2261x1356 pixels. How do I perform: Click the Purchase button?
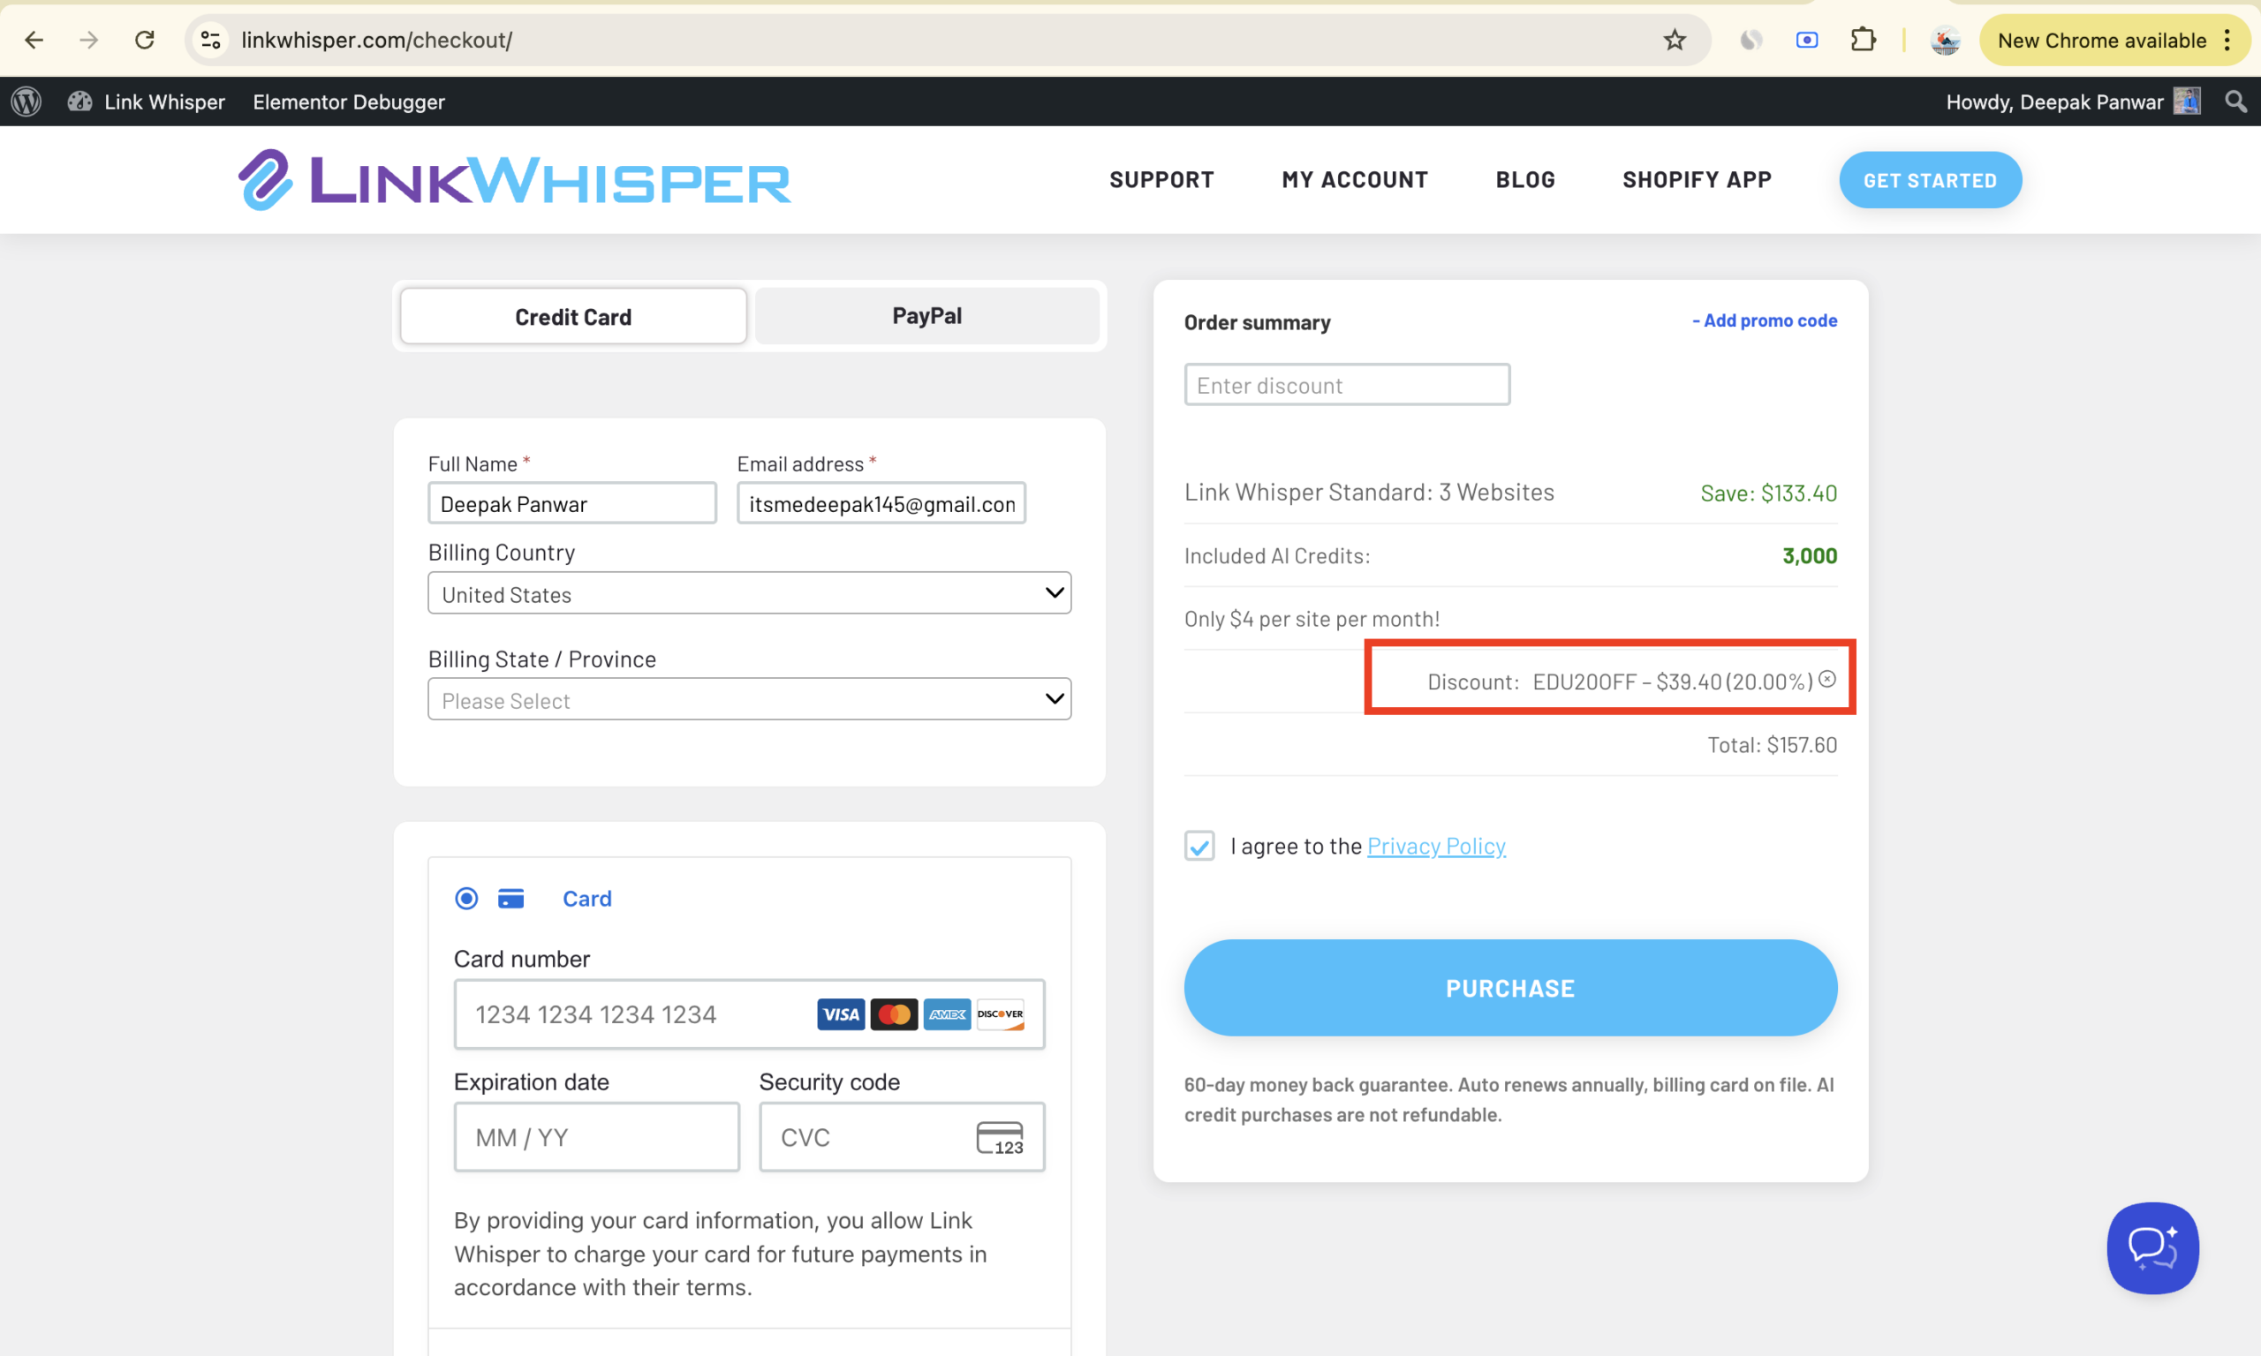[1509, 988]
